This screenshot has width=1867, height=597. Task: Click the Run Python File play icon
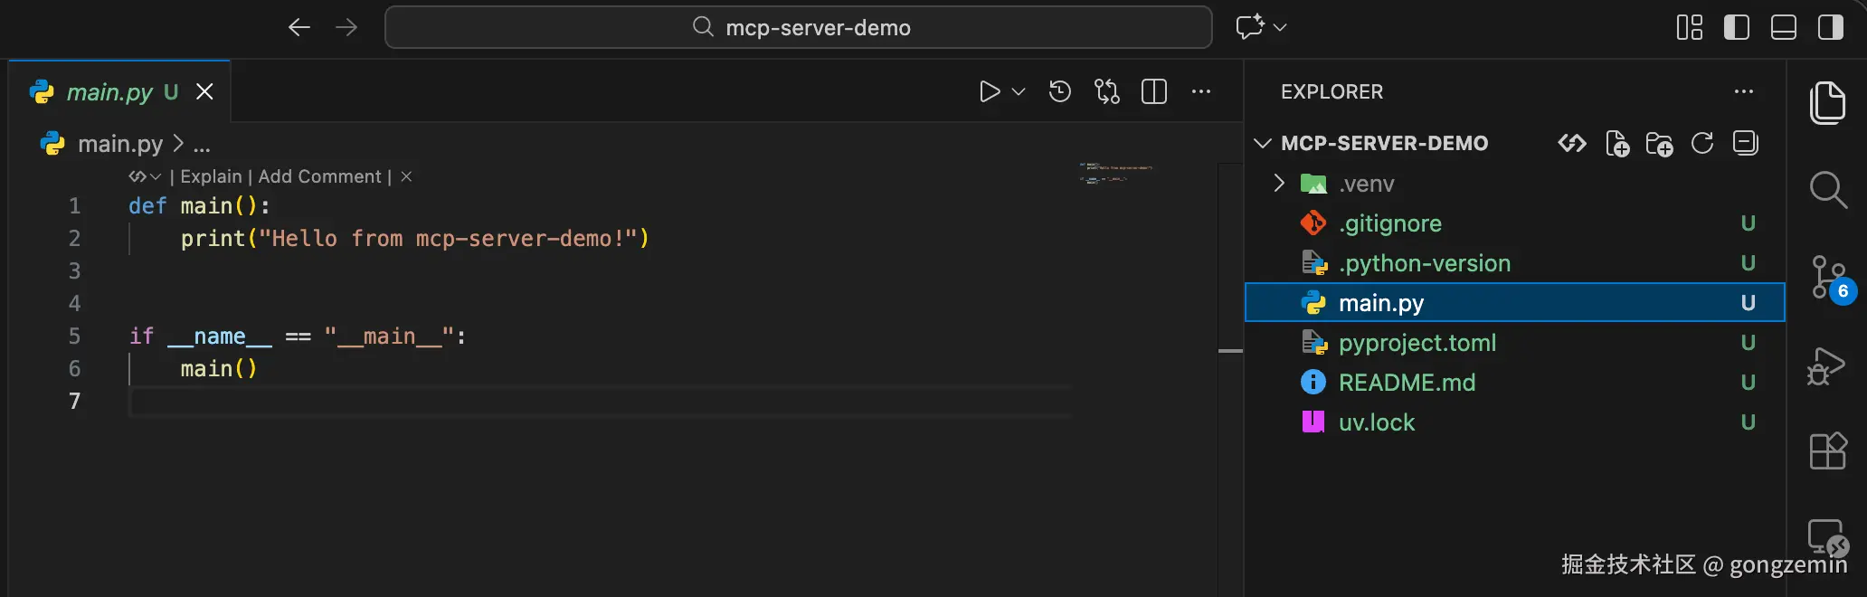(x=990, y=91)
